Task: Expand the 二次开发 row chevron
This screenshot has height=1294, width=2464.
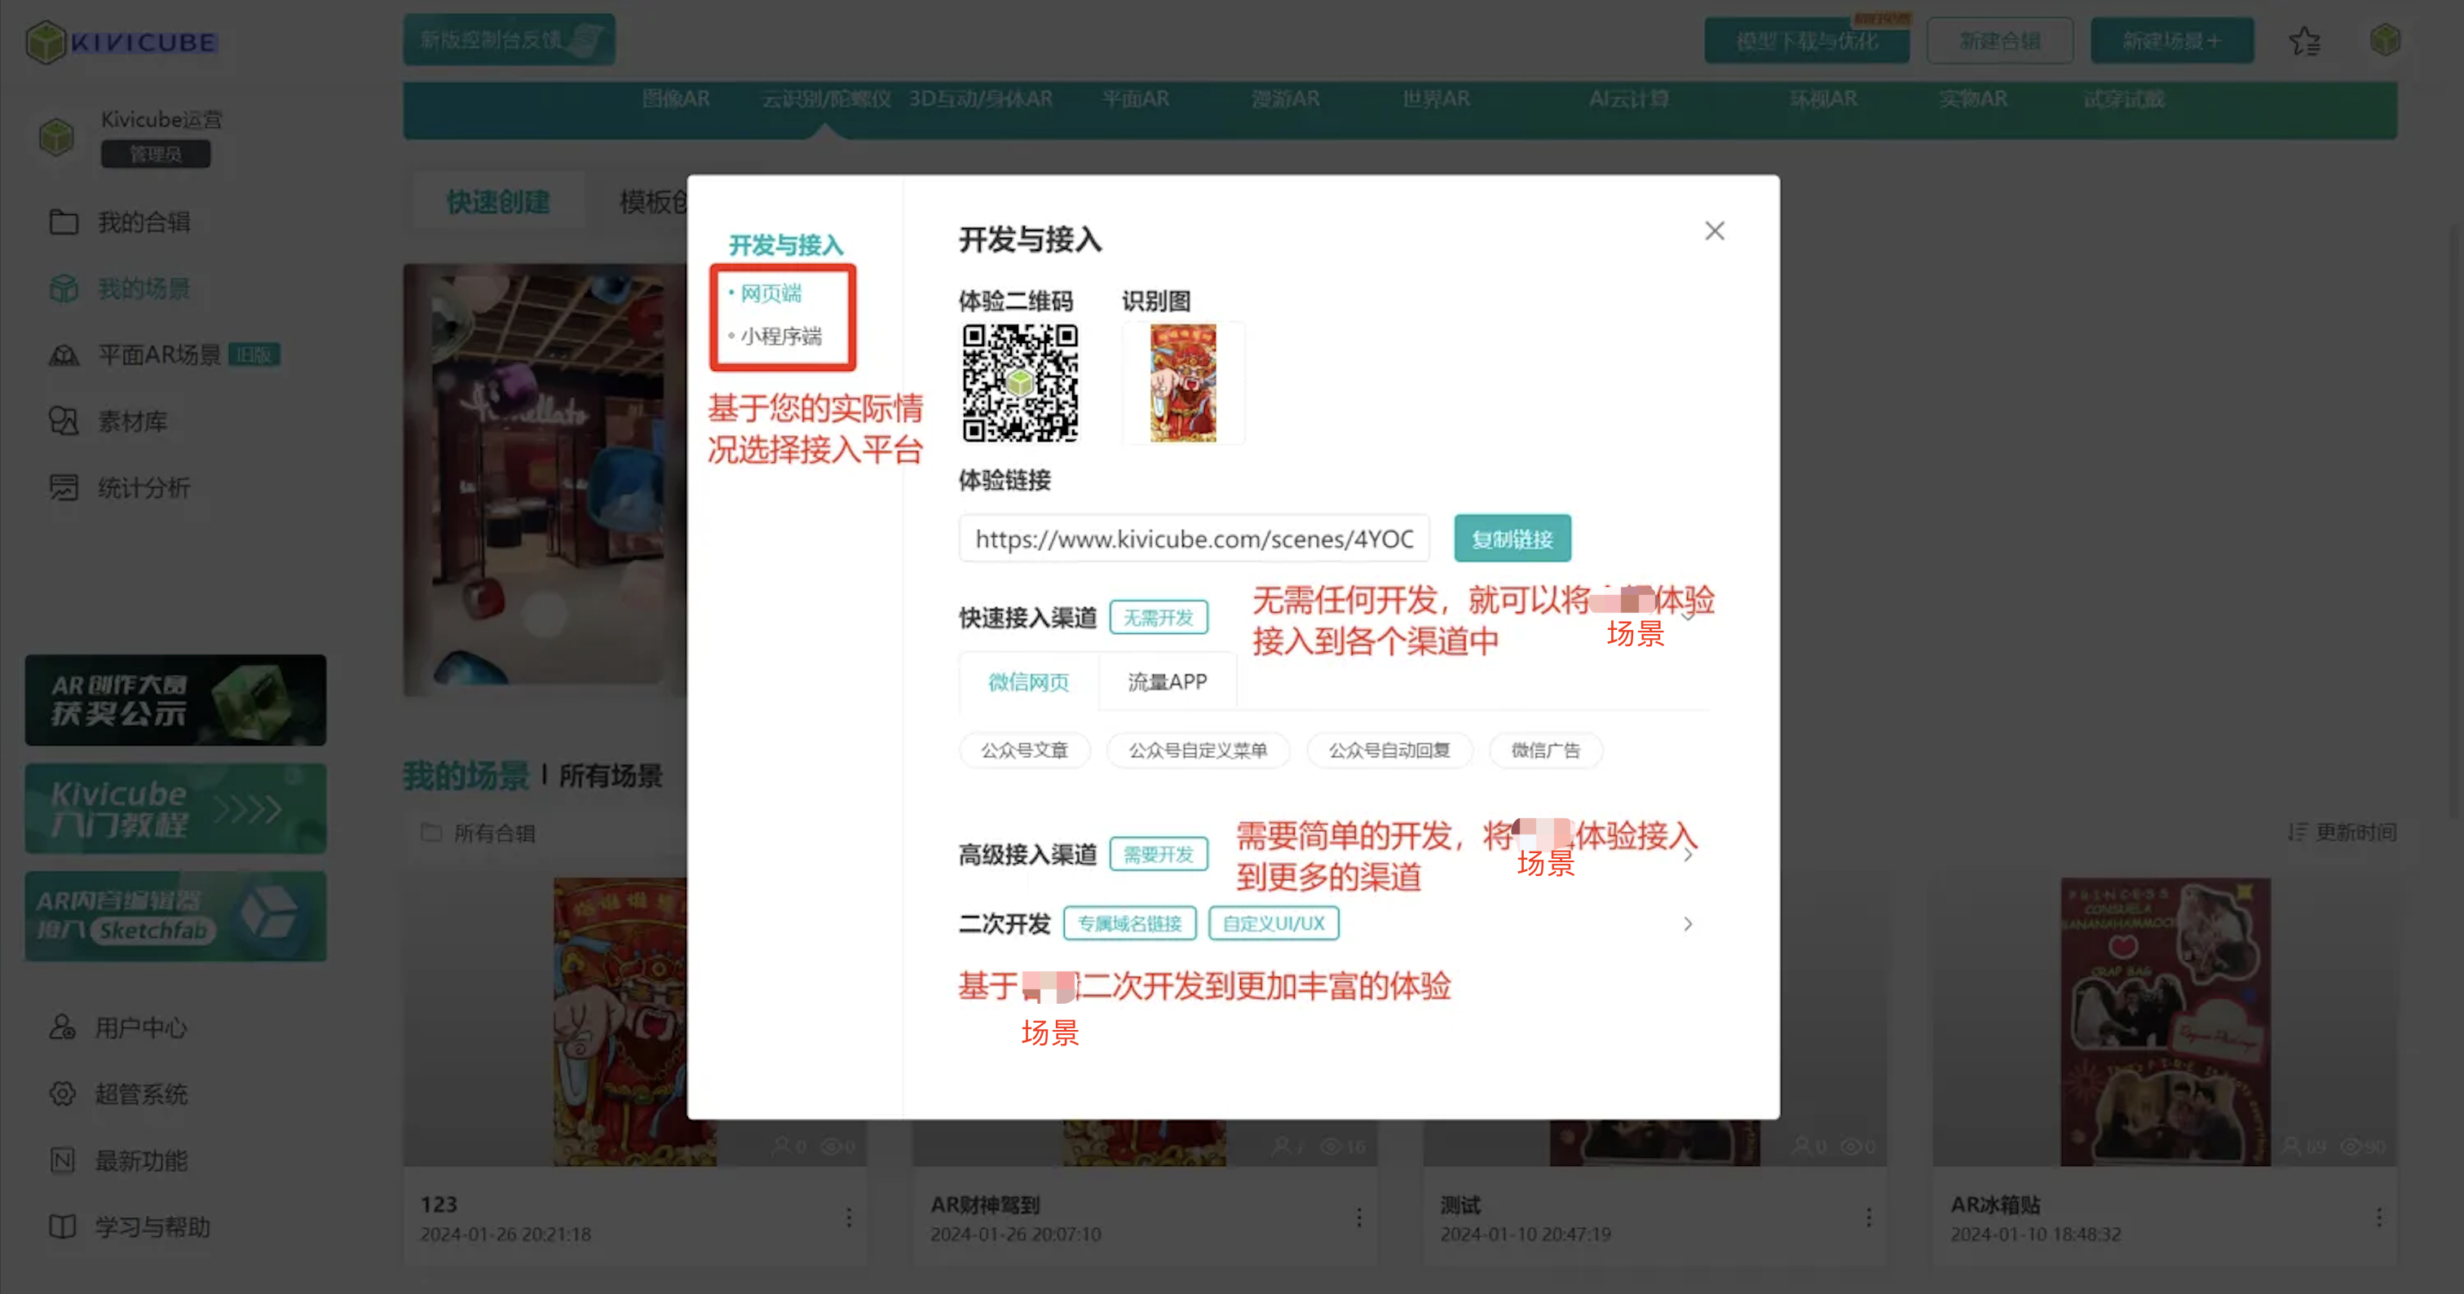Action: click(1689, 924)
